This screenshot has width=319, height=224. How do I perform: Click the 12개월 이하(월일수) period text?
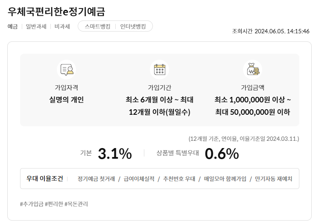160,112
